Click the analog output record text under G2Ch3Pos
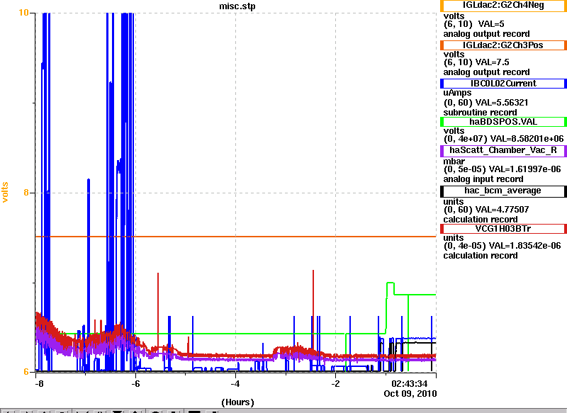567x413 pixels. [487, 72]
